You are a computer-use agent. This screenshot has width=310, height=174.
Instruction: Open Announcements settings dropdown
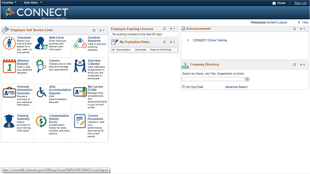(x=303, y=29)
